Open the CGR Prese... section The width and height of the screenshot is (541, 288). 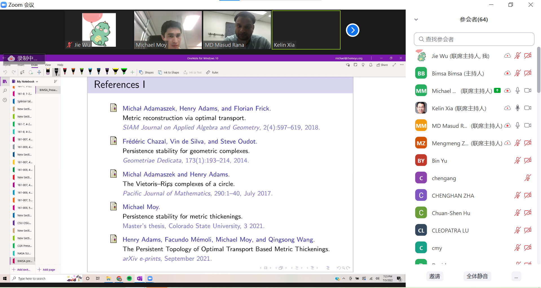pos(23,246)
